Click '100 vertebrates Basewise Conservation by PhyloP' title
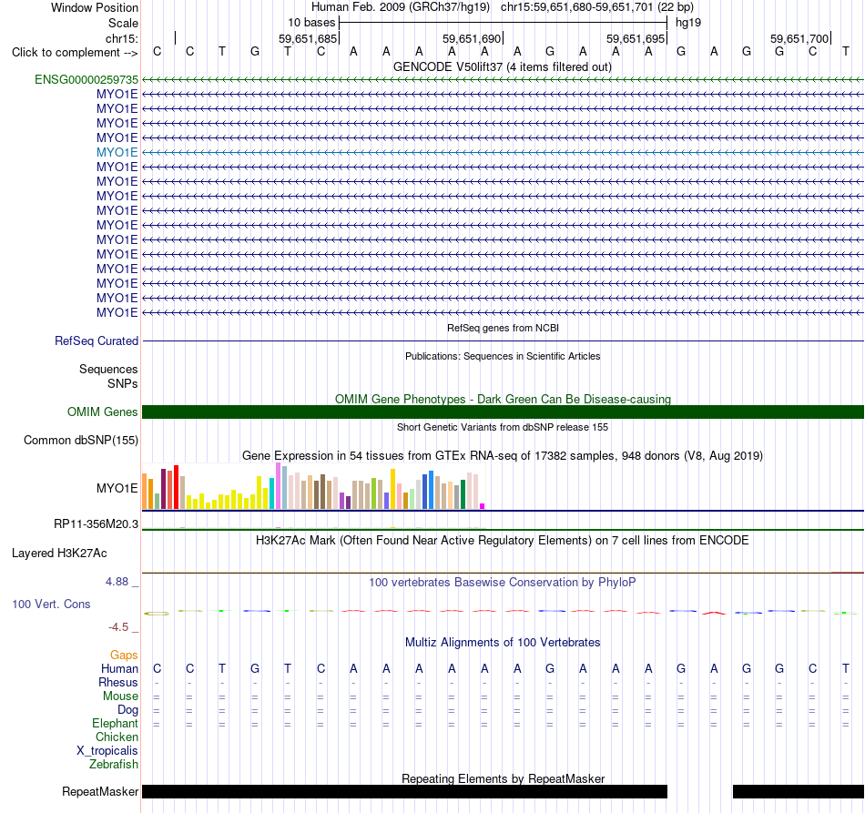The width and height of the screenshot is (865, 813). (502, 582)
